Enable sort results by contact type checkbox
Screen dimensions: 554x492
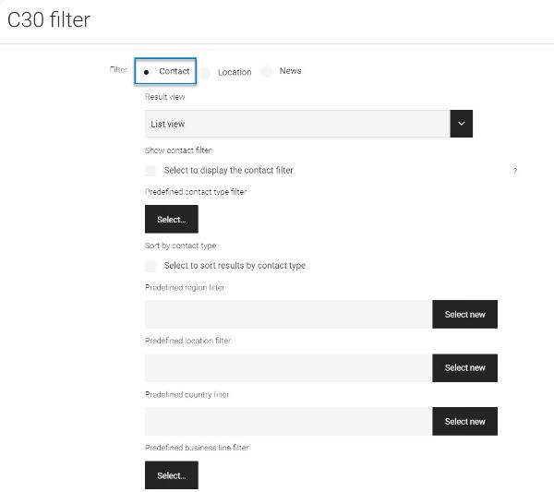[x=151, y=266]
